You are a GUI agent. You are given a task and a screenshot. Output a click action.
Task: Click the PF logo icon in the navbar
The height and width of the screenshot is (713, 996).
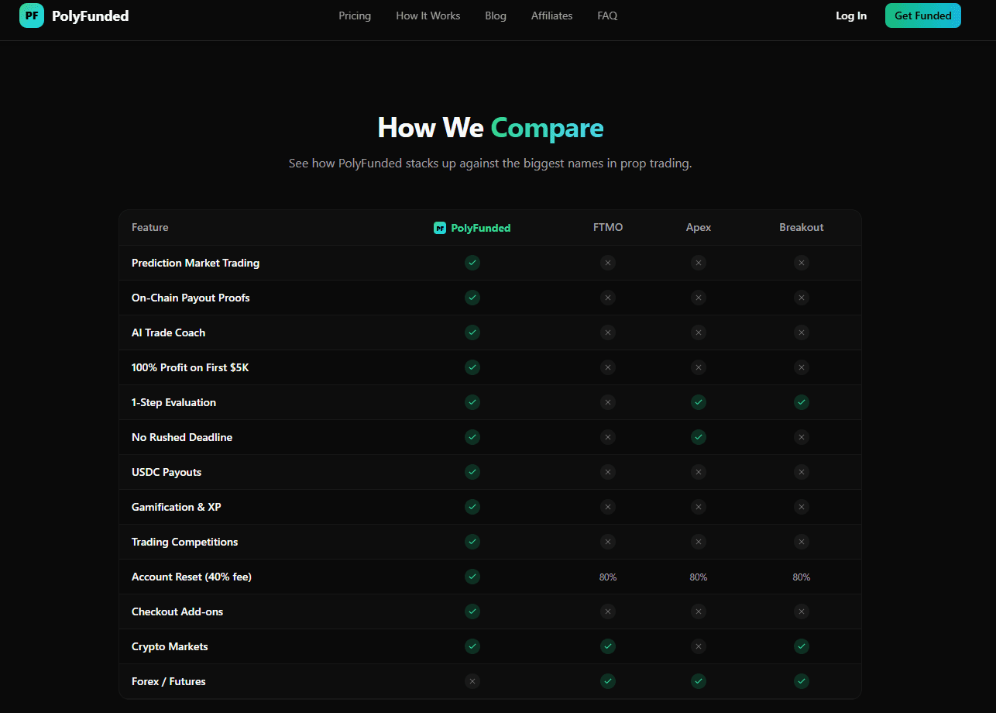pos(31,15)
